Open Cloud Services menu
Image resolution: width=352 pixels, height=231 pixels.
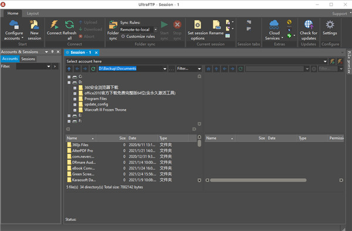coord(274,30)
